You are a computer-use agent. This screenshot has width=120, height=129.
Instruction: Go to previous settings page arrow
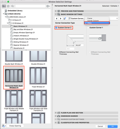coord(56,18)
